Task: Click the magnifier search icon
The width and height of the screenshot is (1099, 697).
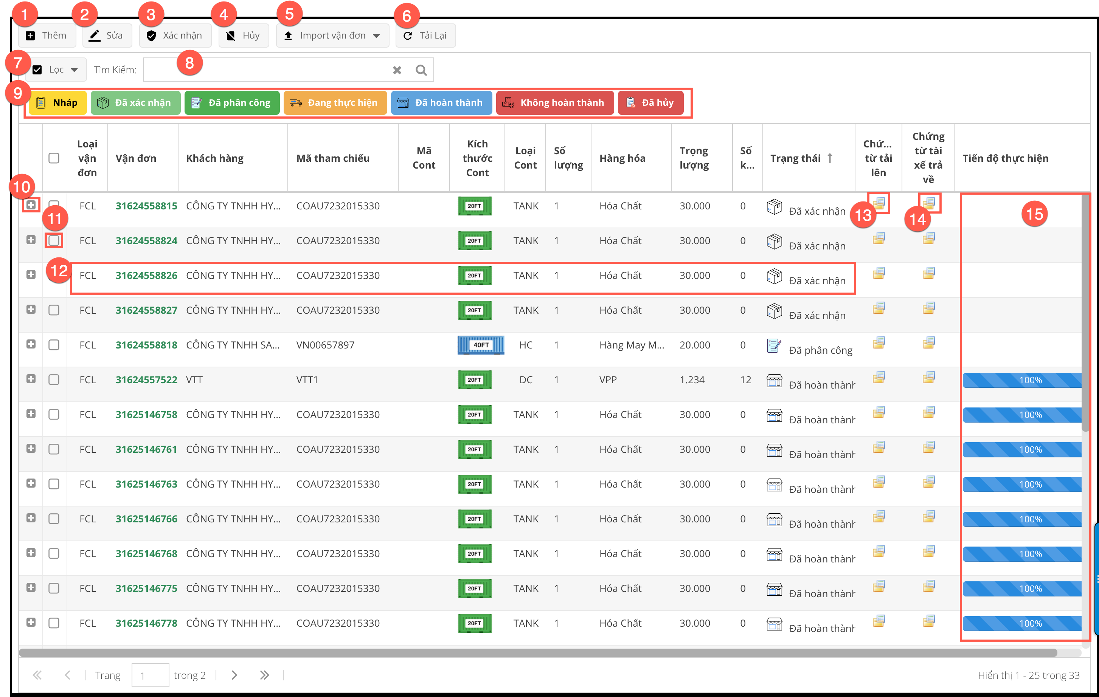Action: (x=421, y=70)
